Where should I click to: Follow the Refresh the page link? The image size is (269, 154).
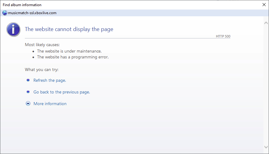50,80
